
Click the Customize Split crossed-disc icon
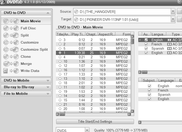6,49
